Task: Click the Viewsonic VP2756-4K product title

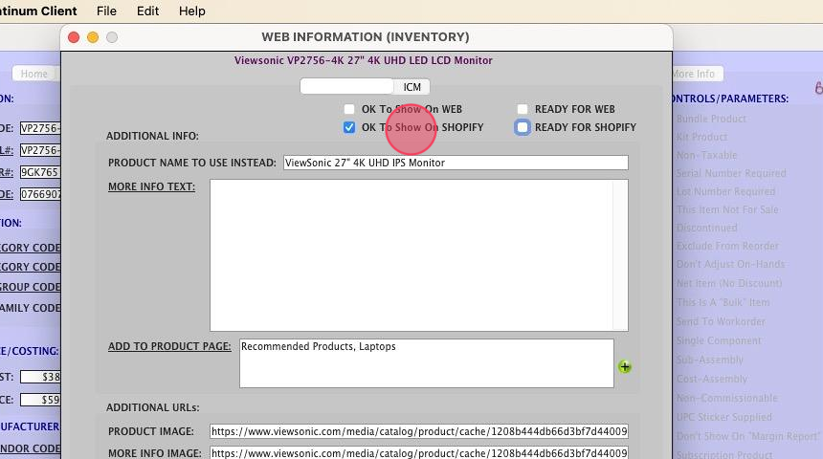Action: click(x=364, y=60)
